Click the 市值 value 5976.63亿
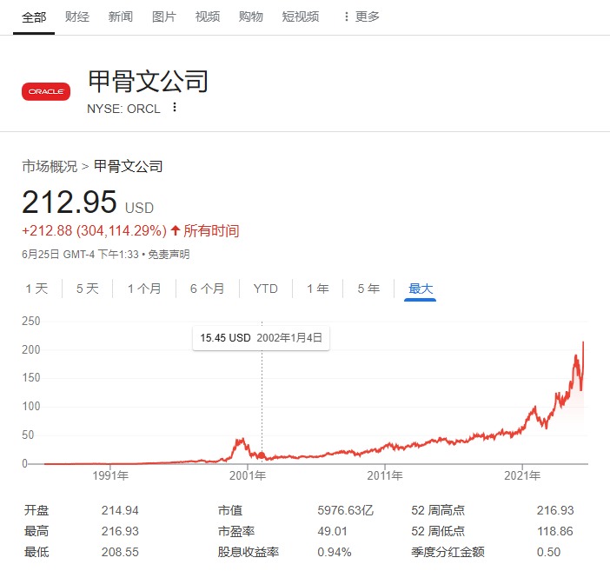This screenshot has height=571, width=610. [x=345, y=510]
